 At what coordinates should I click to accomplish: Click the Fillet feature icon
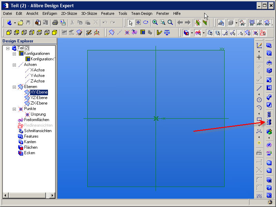click(x=269, y=162)
